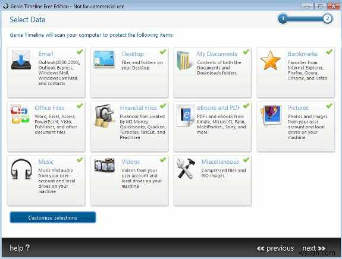The width and height of the screenshot is (342, 259).
Task: Click the 'Favorites from Internet Explorer' description
Action: (308, 70)
